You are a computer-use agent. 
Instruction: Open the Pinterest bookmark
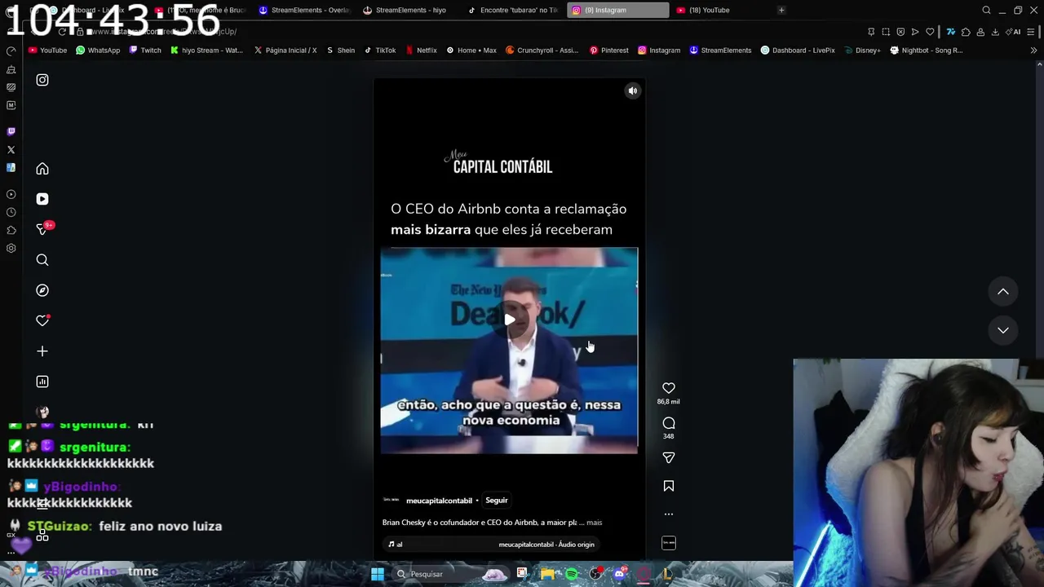[x=608, y=51]
